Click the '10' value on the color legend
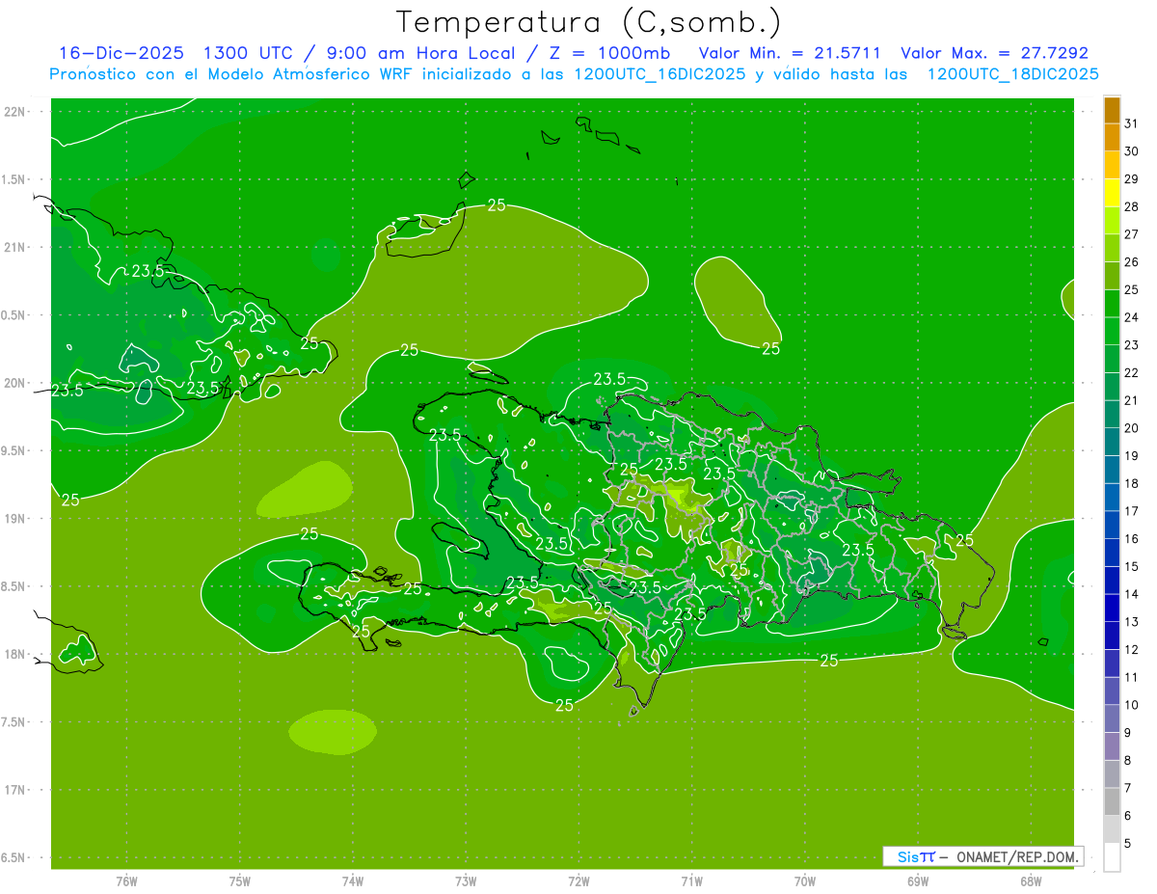The width and height of the screenshot is (1157, 894). 1132,705
